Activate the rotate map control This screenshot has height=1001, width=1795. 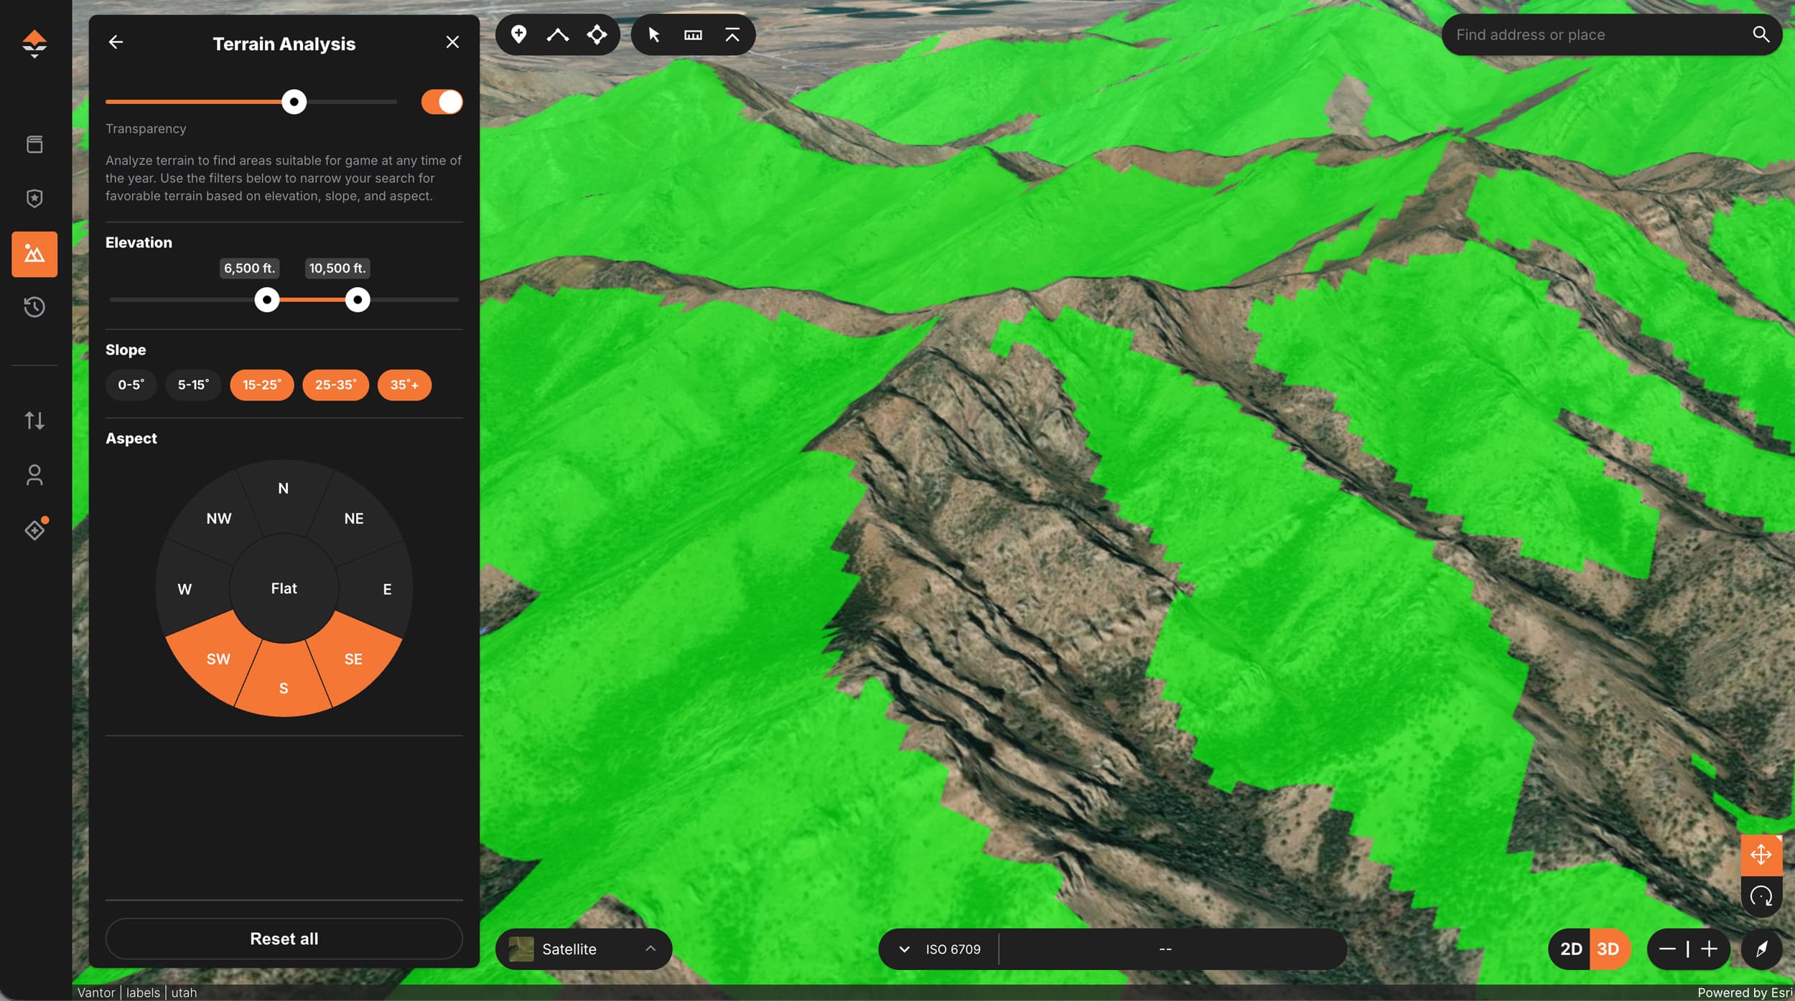1761,896
